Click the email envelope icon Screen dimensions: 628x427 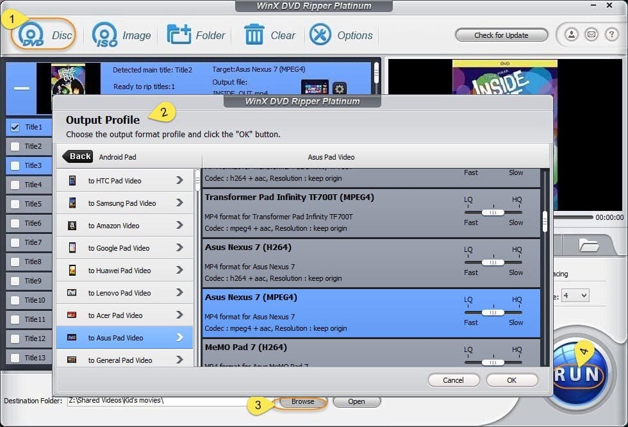(x=591, y=35)
